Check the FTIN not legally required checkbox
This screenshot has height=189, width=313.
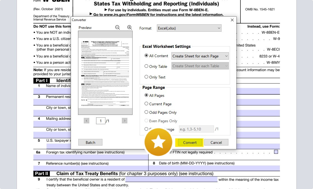[276, 152]
